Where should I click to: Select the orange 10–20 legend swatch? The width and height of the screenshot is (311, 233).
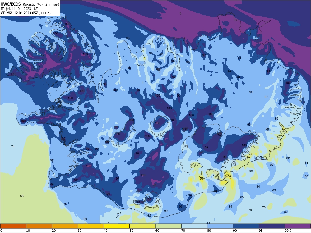click(x=39, y=226)
